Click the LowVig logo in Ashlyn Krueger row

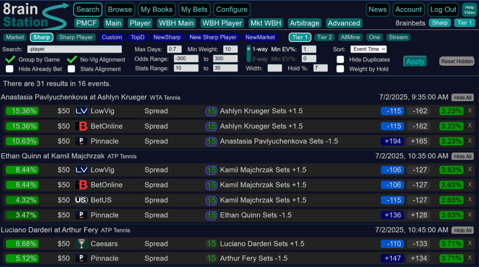[x=81, y=111]
